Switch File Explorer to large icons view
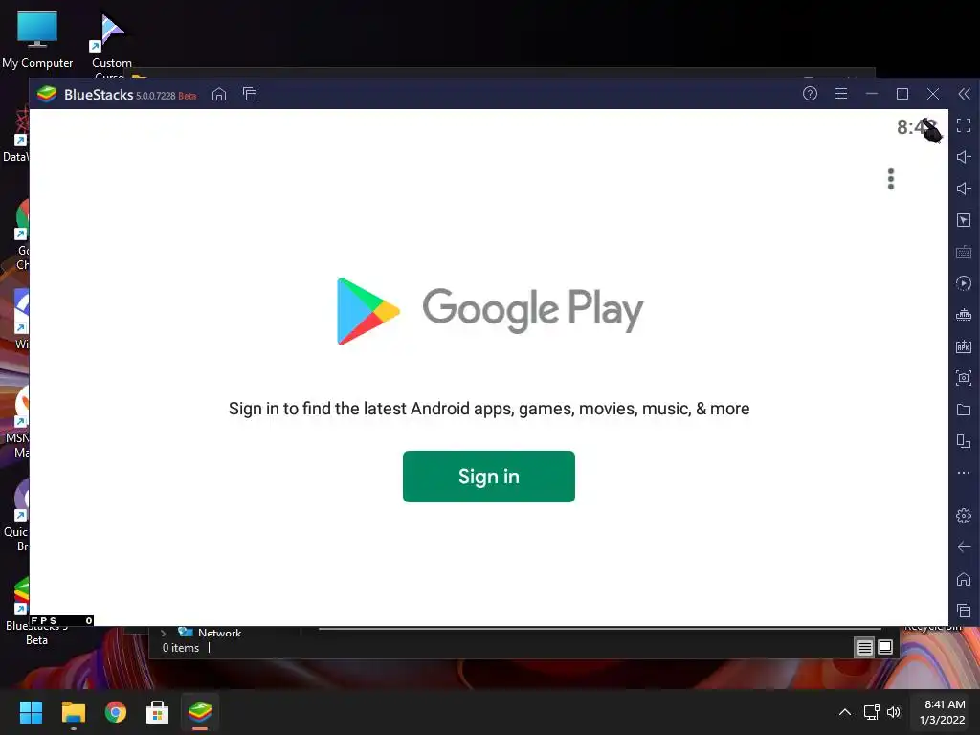980x735 pixels. point(885,647)
